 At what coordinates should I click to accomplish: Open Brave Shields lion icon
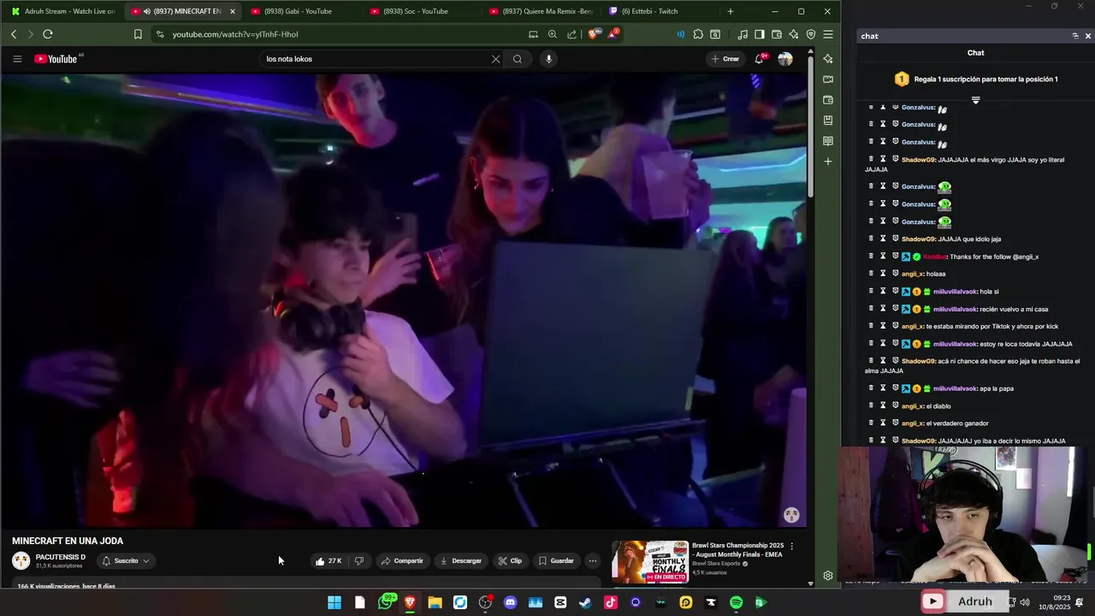[594, 34]
